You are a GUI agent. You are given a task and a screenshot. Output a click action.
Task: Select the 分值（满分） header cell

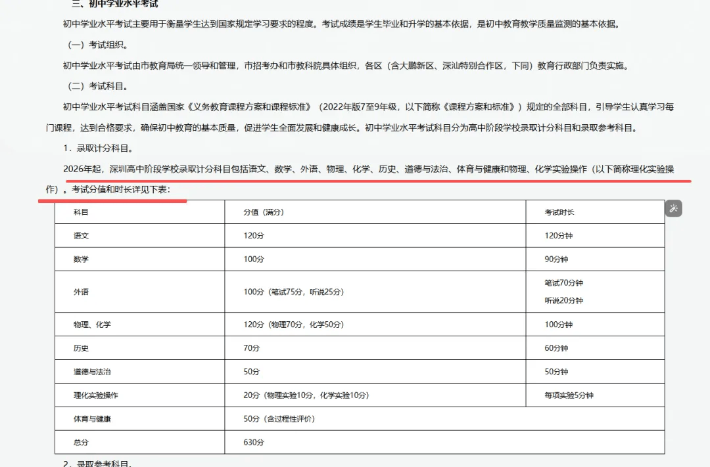click(x=375, y=211)
